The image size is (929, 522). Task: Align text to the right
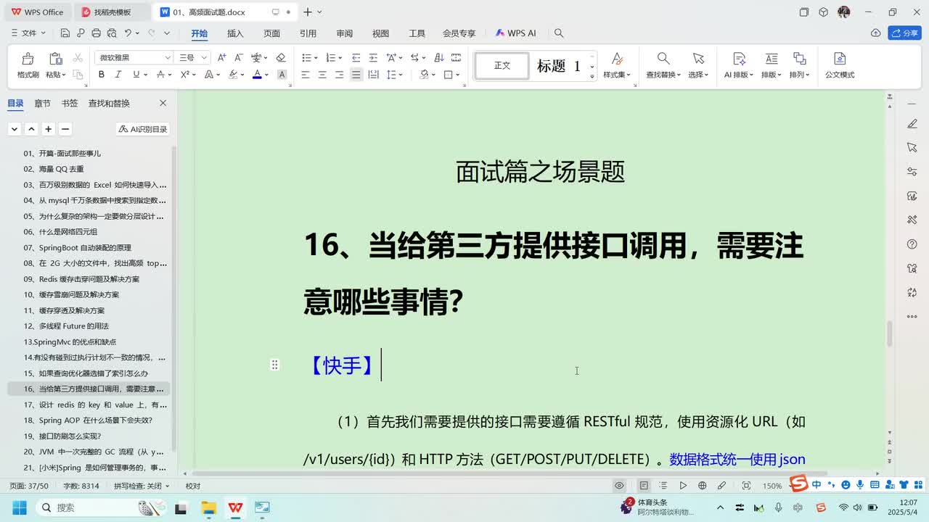click(x=339, y=75)
